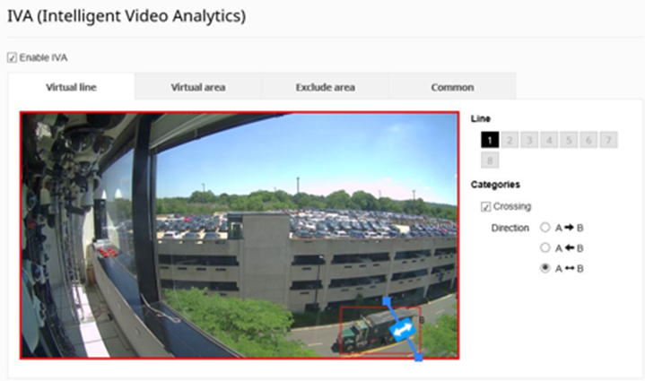Image resolution: width=645 pixels, height=381 pixels.
Task: Select line number 3
Action: [529, 140]
